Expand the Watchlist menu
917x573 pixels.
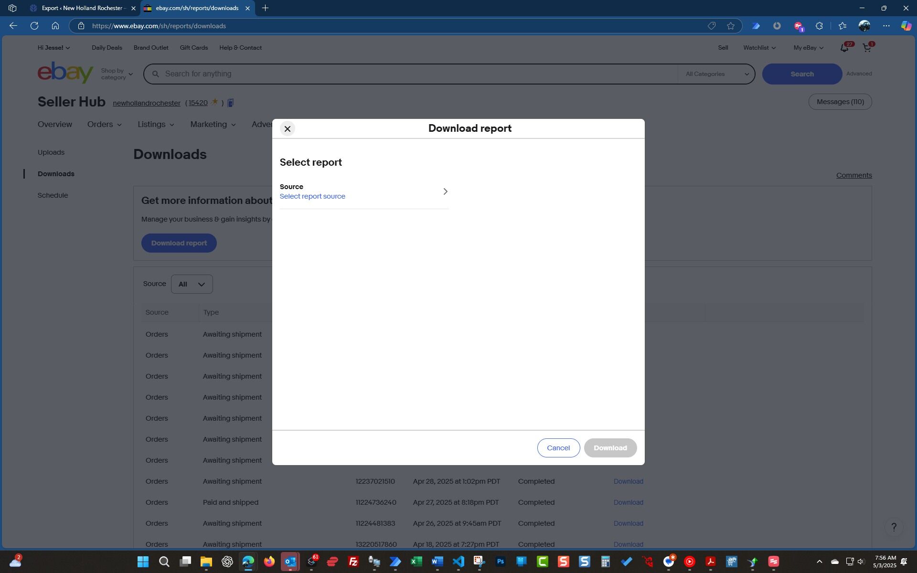point(759,48)
